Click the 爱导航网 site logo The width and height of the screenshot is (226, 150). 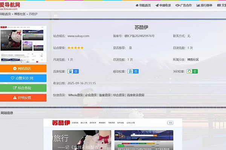pos(10,6)
